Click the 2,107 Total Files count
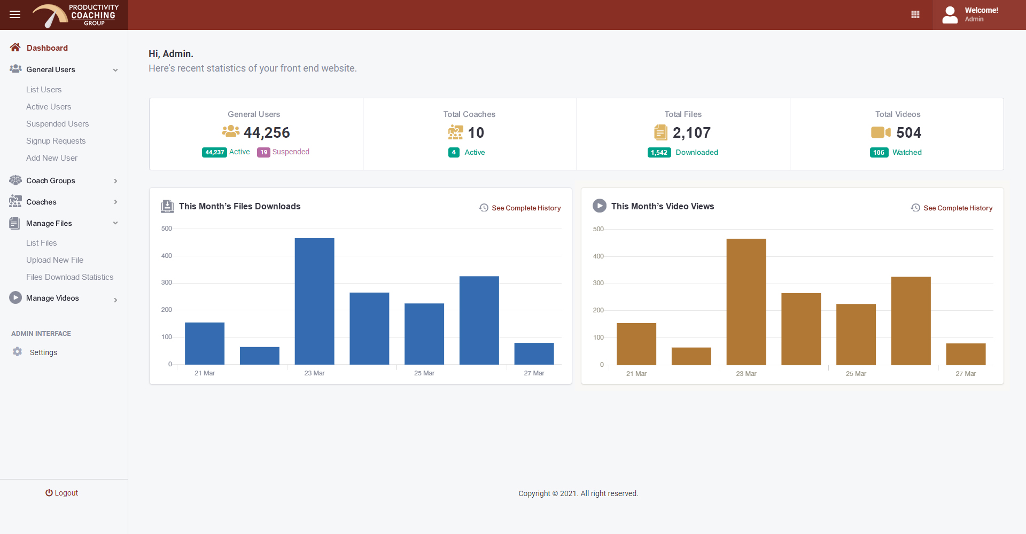The image size is (1026, 534). pos(691,132)
